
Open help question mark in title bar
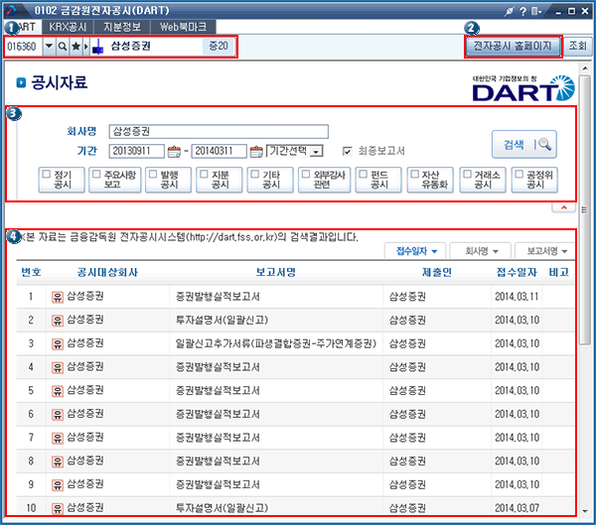point(523,11)
